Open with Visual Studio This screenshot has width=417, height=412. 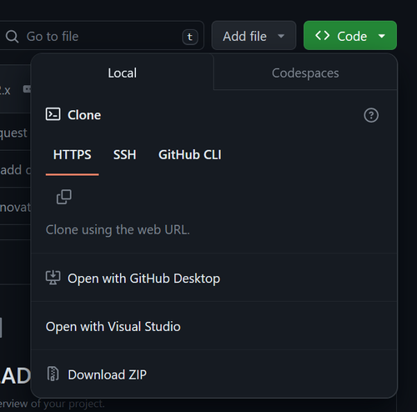tap(214, 326)
